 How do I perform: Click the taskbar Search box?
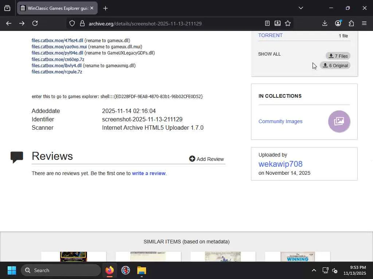61,270
